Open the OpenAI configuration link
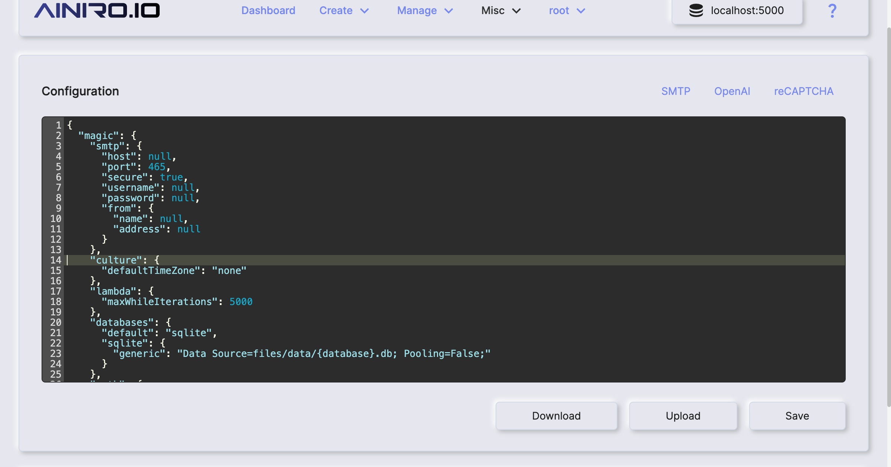This screenshot has height=467, width=891. coord(732,91)
